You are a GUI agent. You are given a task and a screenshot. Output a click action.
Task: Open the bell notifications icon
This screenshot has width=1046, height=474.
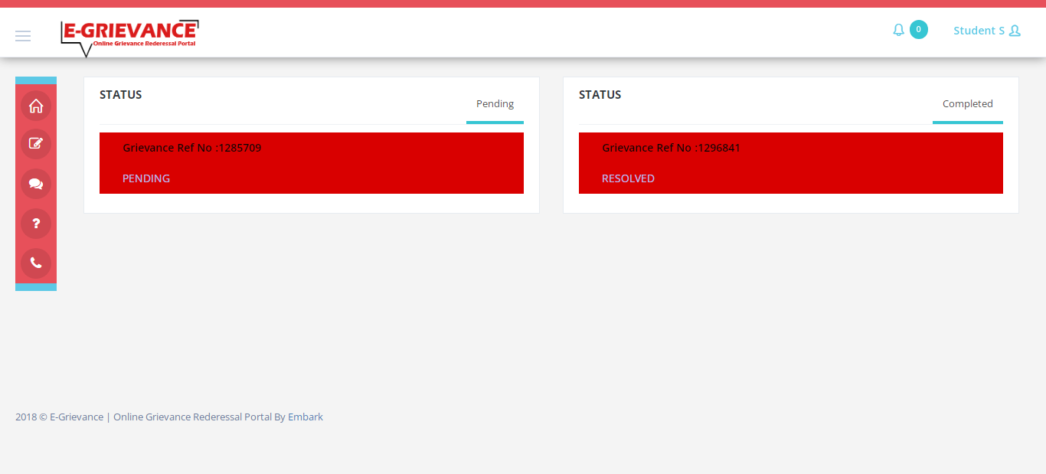pyautogui.click(x=899, y=30)
